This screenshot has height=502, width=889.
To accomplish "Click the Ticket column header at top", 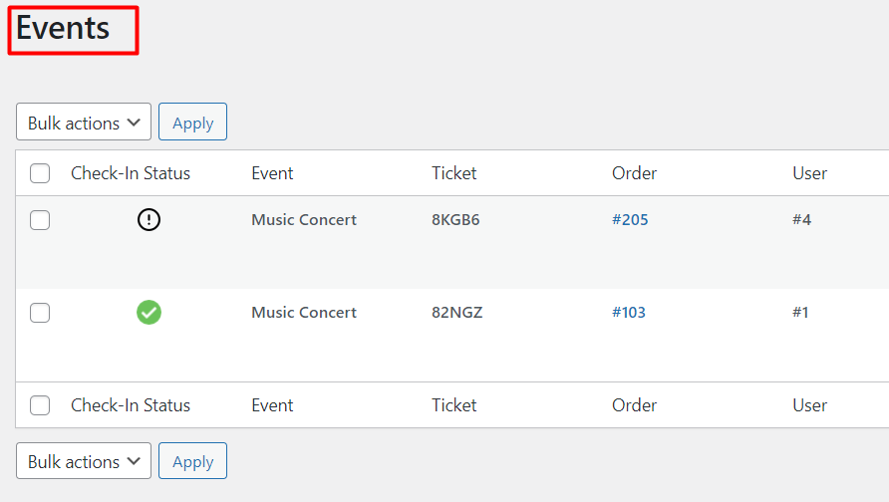I will coord(454,173).
